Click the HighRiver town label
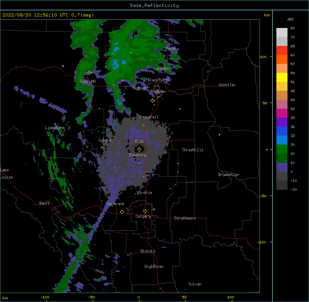 tap(154, 266)
